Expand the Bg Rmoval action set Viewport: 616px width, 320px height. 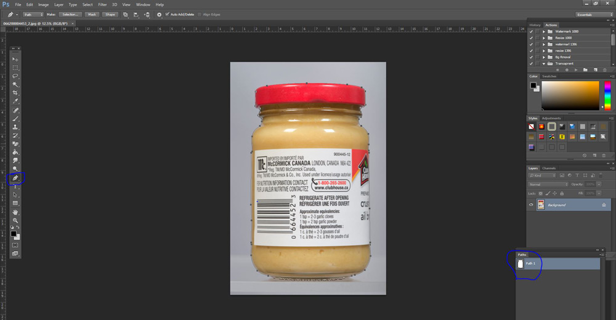pos(543,57)
